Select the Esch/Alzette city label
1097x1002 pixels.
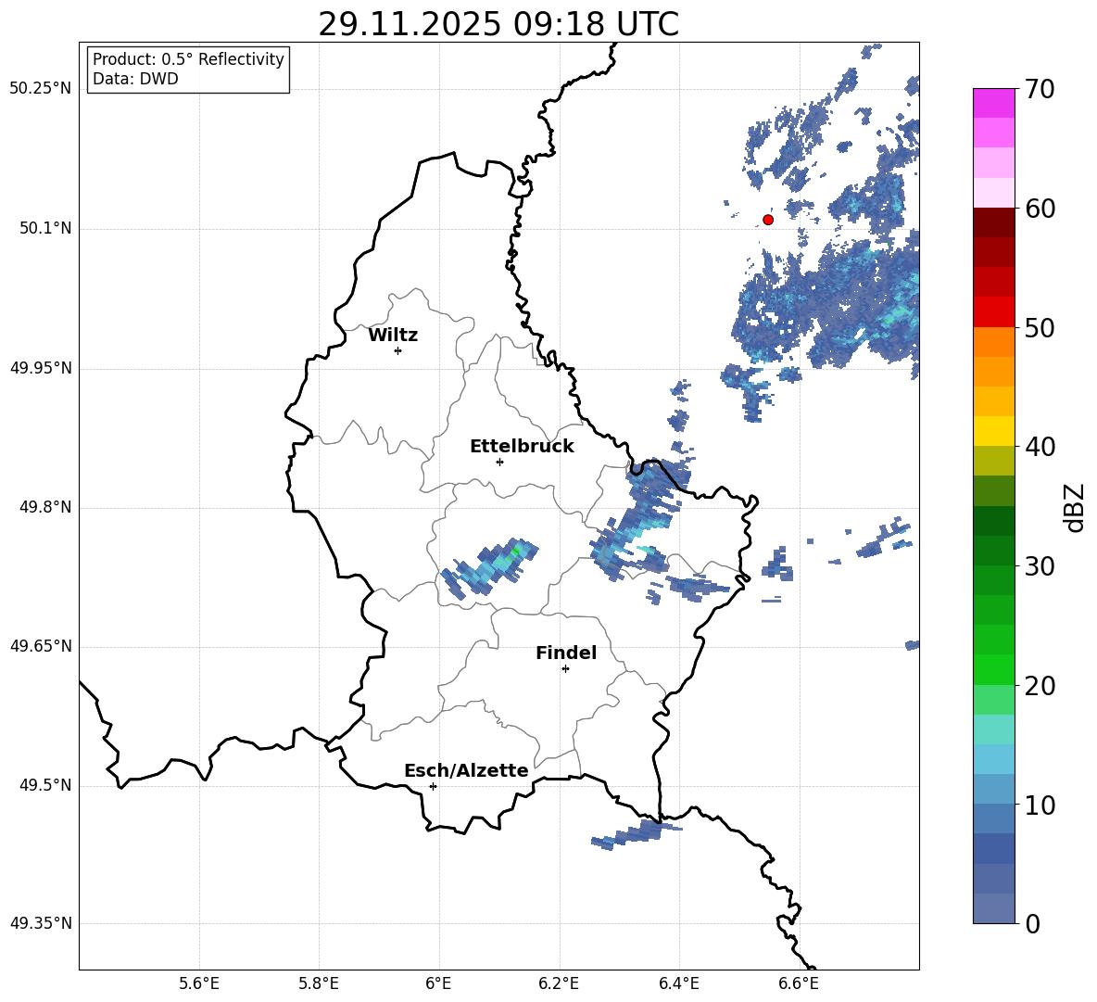click(x=466, y=770)
